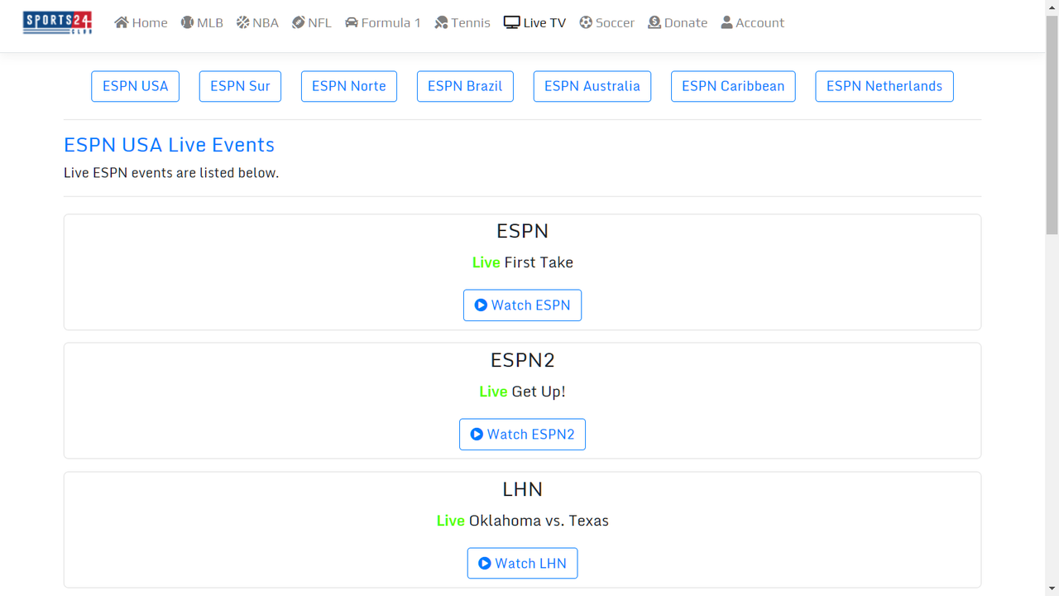Click the 'Get Up!' program name
The width and height of the screenshot is (1059, 596).
point(539,392)
